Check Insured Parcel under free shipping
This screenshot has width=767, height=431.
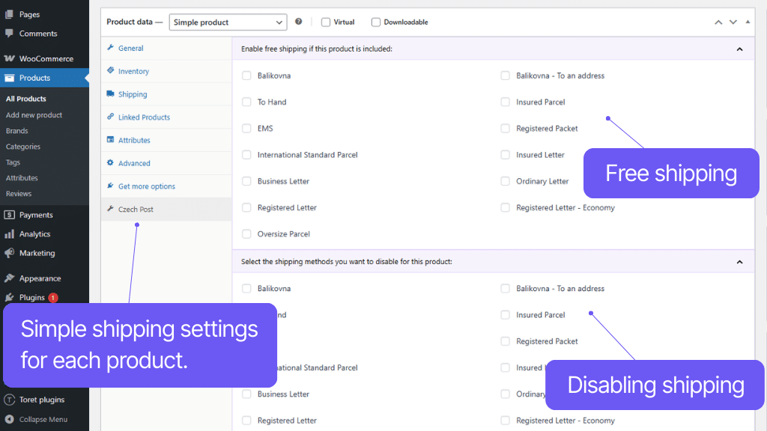(x=506, y=102)
